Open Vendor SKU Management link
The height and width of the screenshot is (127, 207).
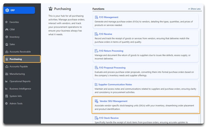coord(113,101)
